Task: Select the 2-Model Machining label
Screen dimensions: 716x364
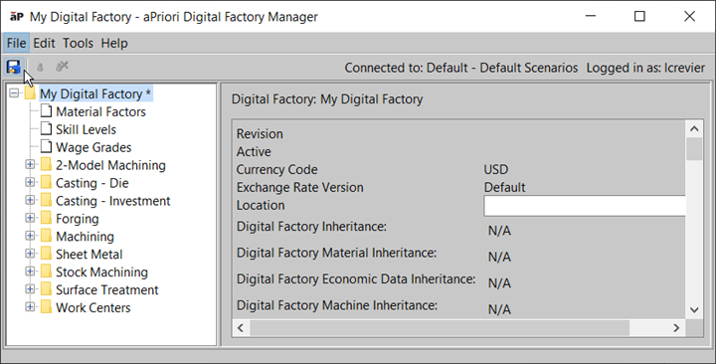Action: point(110,165)
